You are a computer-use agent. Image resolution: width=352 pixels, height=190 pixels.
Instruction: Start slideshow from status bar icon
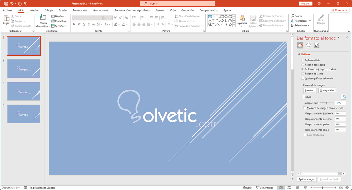coord(304,188)
